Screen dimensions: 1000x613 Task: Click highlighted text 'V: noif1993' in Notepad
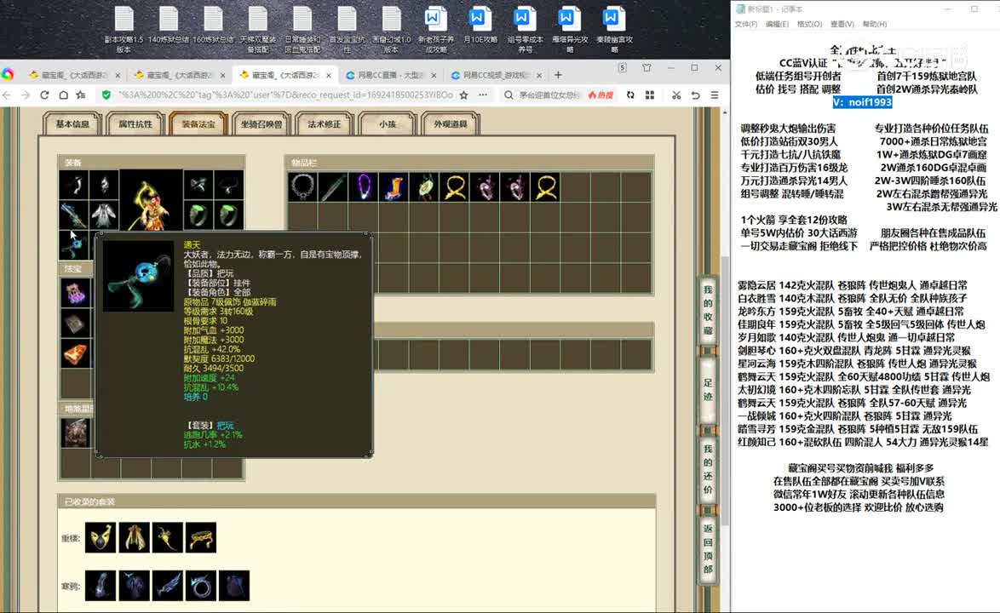point(862,102)
